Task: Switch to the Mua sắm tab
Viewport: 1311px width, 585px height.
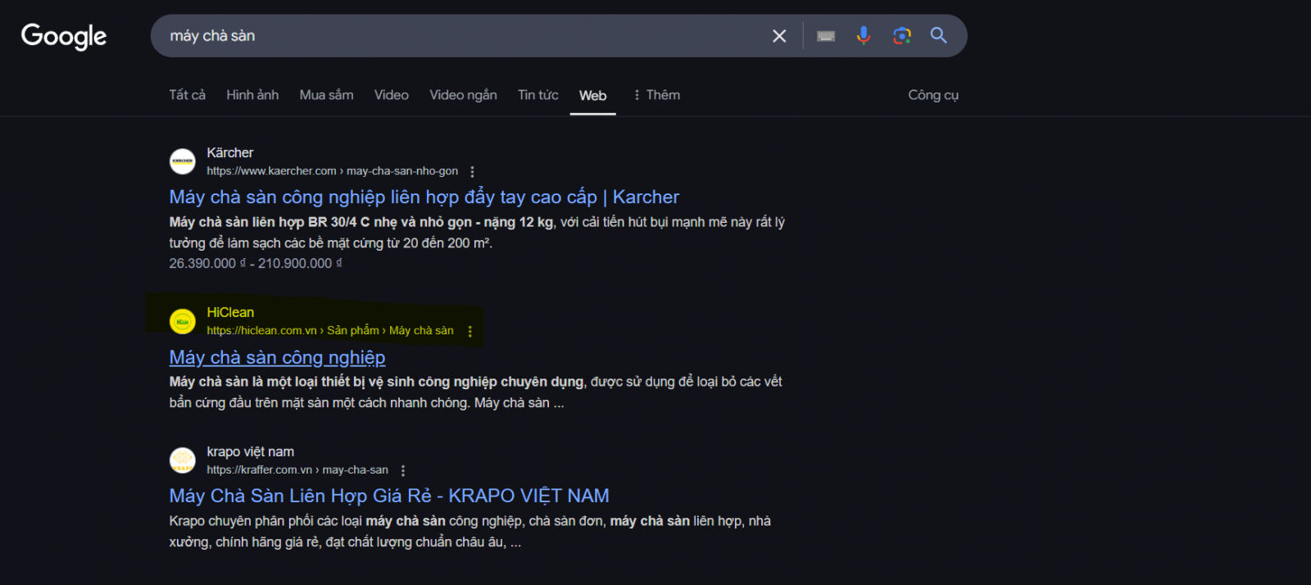Action: point(326,95)
